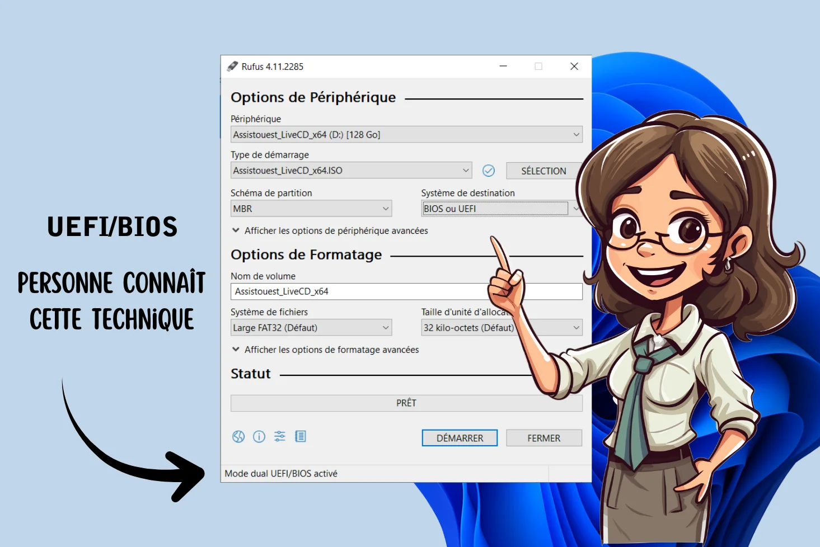
Task: Open the Type de démarrage ISO dropdown
Action: 351,171
